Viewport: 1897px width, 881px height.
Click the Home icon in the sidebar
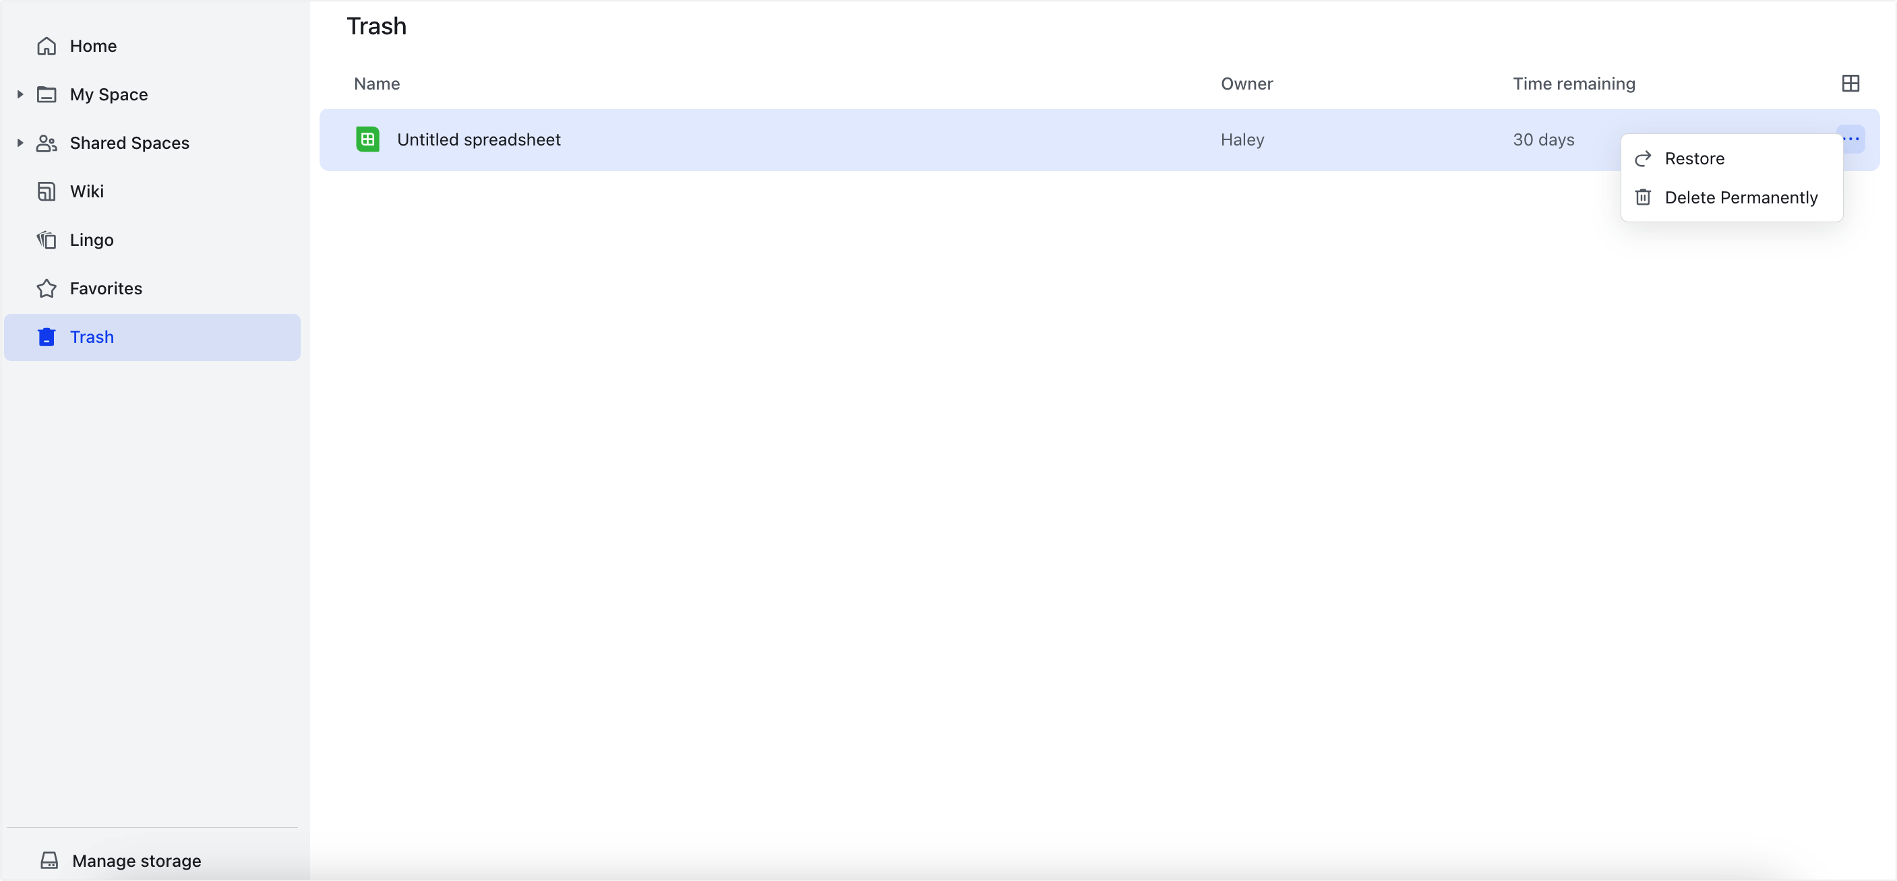click(47, 45)
